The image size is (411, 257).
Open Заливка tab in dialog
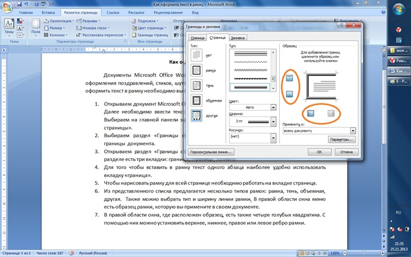click(x=237, y=38)
